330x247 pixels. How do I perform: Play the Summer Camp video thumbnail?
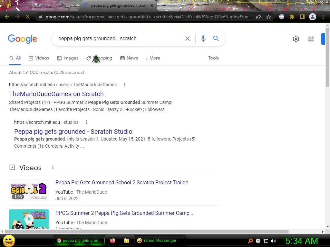[29, 219]
